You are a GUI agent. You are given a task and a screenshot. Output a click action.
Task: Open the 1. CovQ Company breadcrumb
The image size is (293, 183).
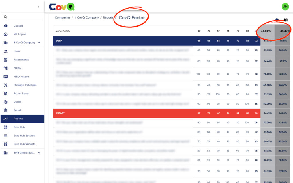coord(86,17)
